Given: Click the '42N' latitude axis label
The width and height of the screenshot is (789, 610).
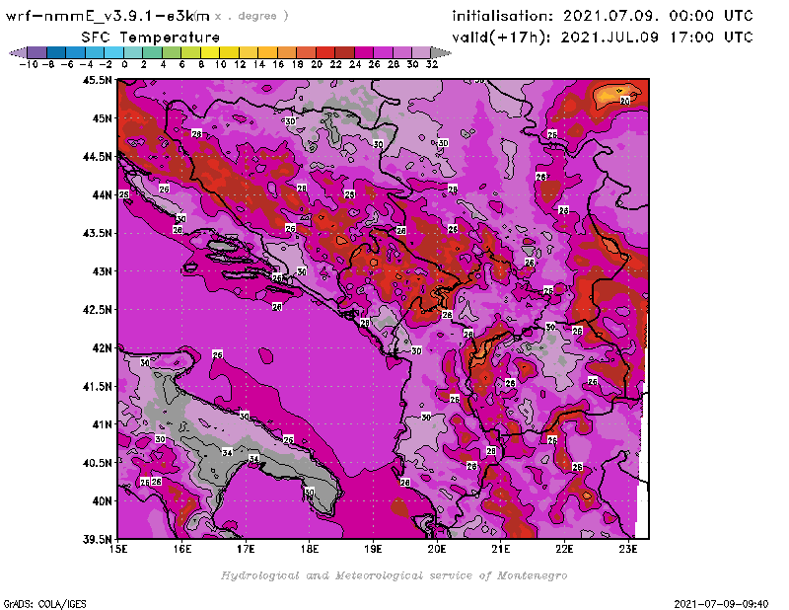Looking at the screenshot, I should click(102, 348).
